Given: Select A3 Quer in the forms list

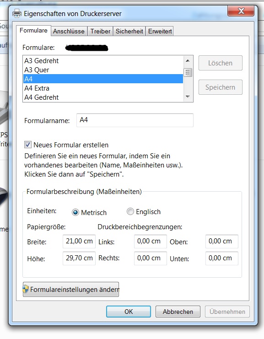Looking at the screenshot, I should [x=103, y=70].
